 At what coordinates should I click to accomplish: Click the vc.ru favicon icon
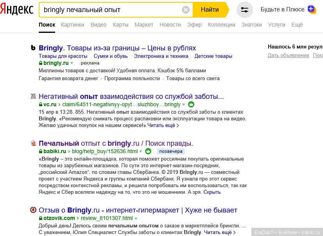coord(33,96)
